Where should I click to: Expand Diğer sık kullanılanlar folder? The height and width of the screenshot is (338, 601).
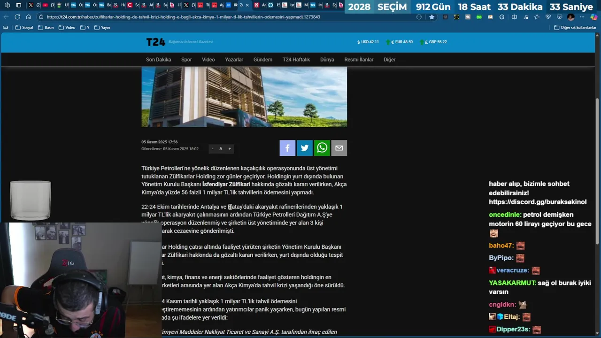(575, 27)
